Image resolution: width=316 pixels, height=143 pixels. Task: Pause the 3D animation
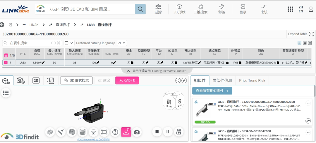168,132
